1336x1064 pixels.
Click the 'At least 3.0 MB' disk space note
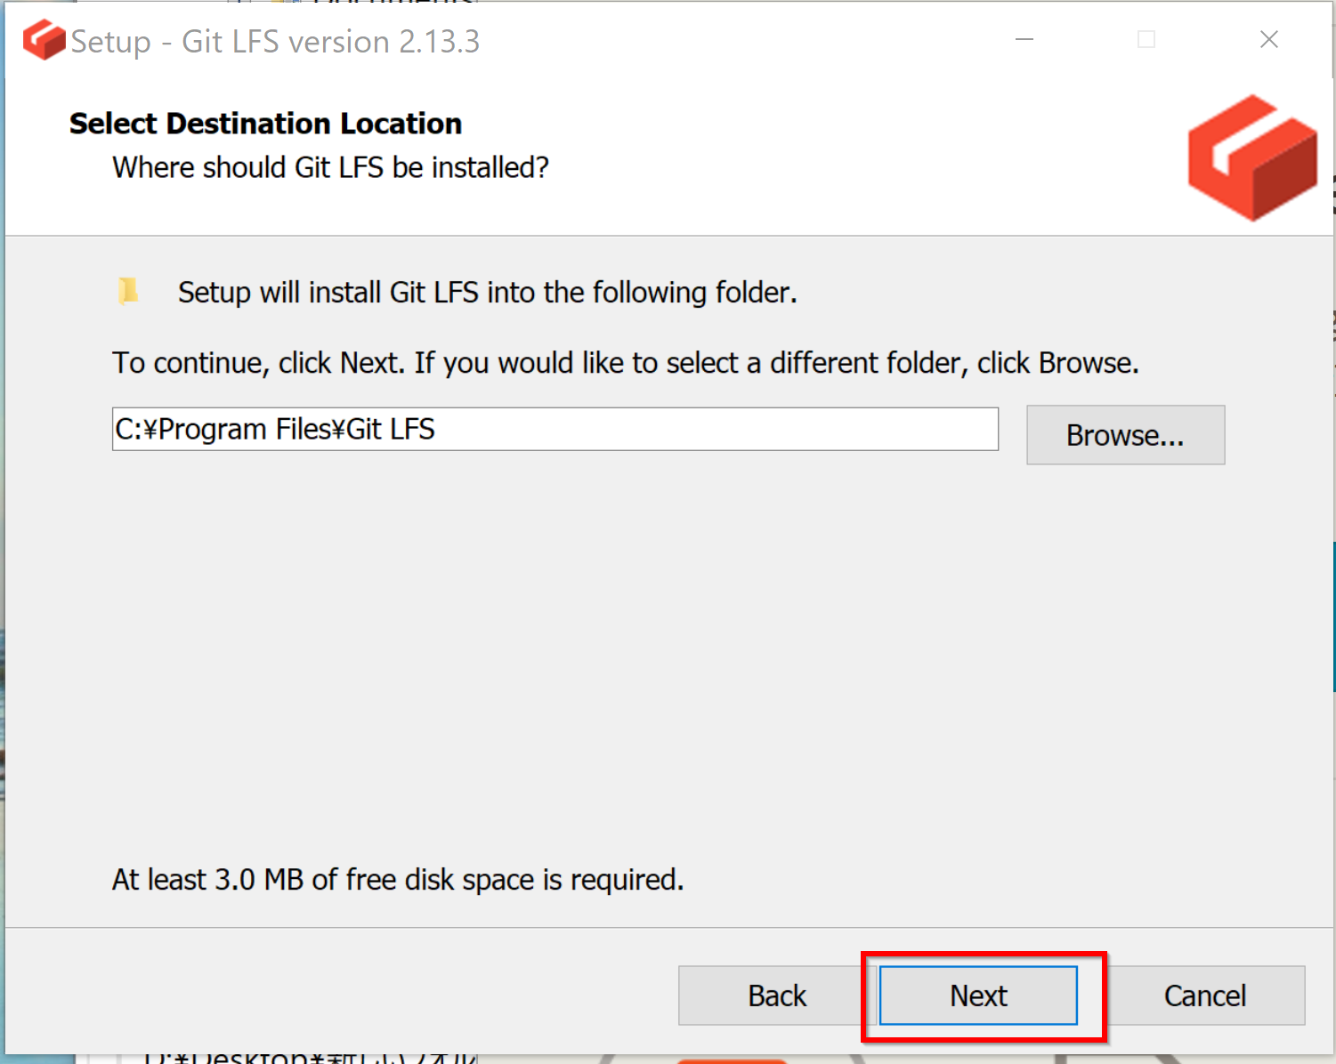[398, 880]
